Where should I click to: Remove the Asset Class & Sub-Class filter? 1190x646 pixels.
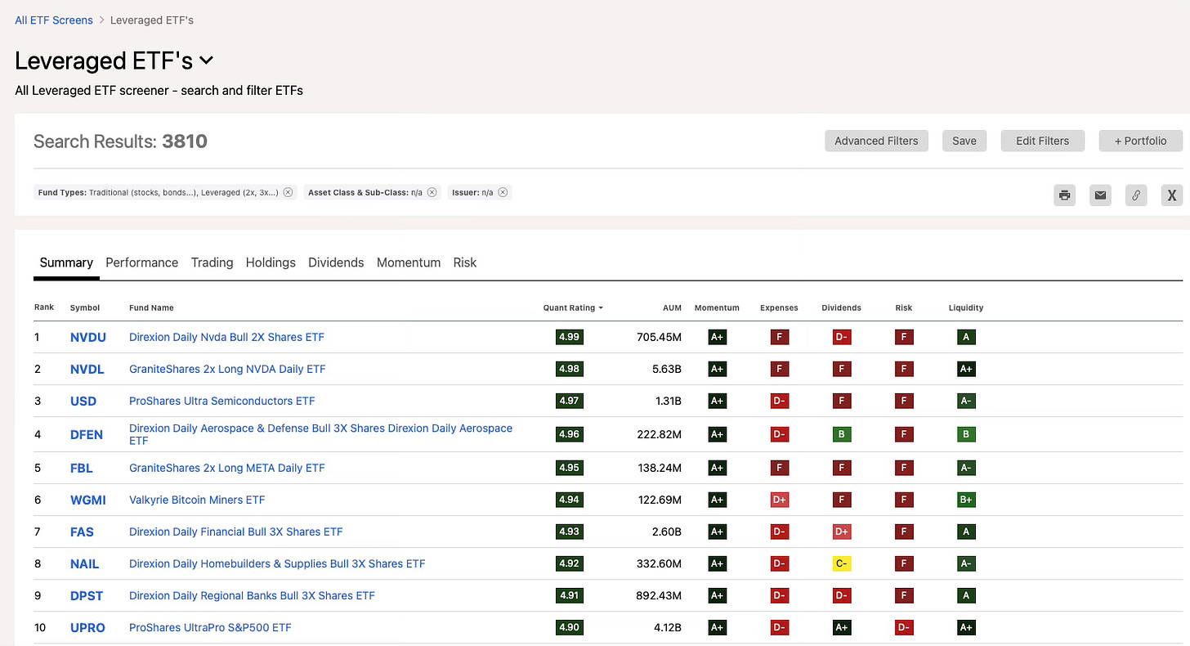tap(432, 192)
